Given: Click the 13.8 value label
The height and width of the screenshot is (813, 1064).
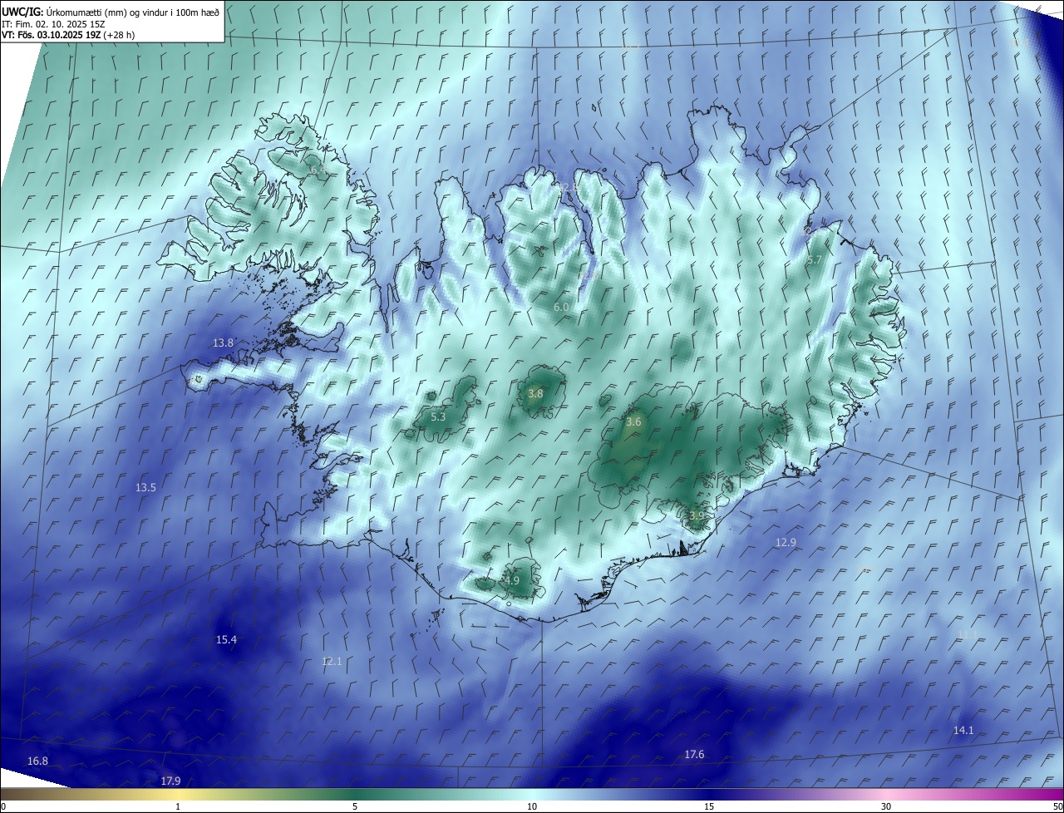Looking at the screenshot, I should point(223,342).
